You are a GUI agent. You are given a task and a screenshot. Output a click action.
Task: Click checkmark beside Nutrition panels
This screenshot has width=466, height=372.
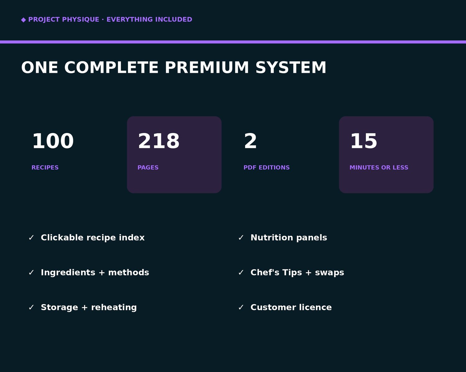point(241,238)
